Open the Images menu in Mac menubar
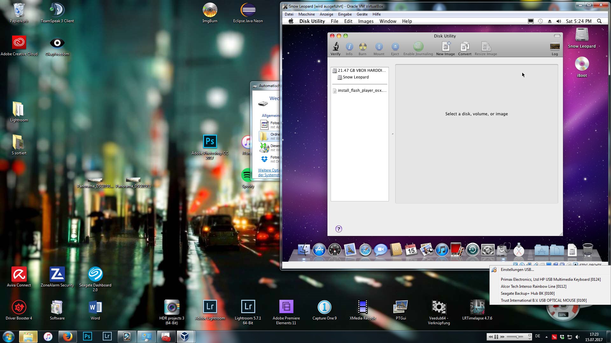611x343 pixels. point(366,21)
